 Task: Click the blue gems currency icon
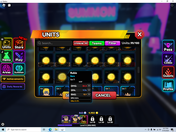[x=85, y=113]
